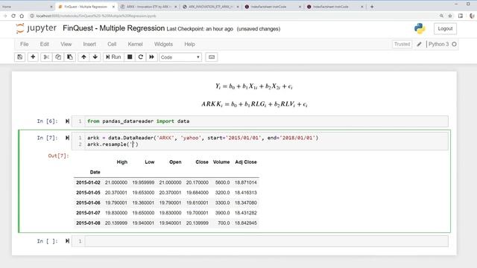This screenshot has width=477, height=268.
Task: Click the Jupyter logo
Action: click(37, 28)
